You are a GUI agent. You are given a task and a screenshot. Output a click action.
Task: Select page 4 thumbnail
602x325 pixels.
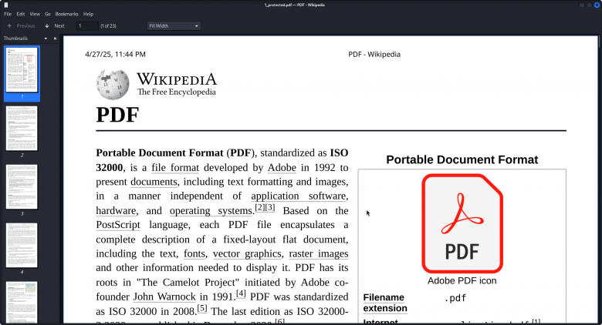tap(22, 245)
